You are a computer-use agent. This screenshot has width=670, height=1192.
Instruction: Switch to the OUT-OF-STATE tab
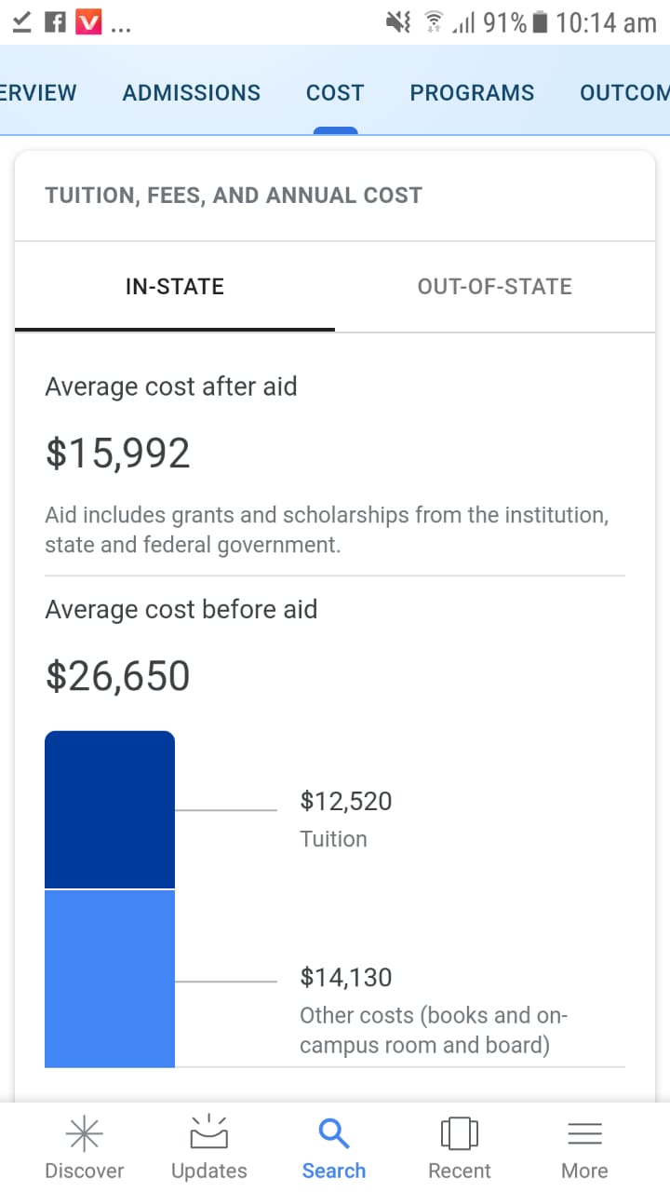(x=495, y=287)
